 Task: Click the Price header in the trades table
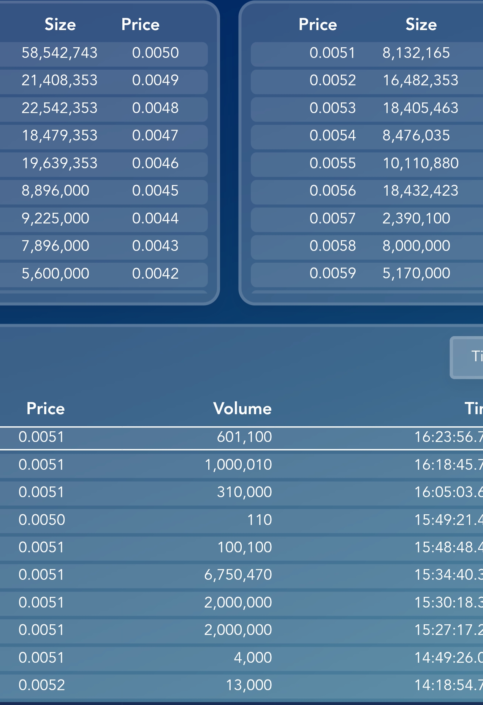(46, 408)
